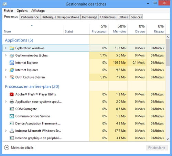This screenshot has width=172, height=156.
Task: Switch to the Performance tab
Action: pos(30,17)
